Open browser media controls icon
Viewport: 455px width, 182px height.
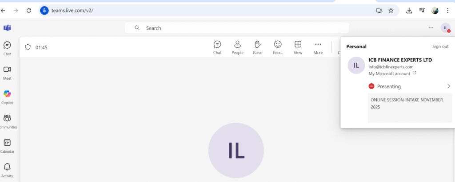[x=422, y=11]
